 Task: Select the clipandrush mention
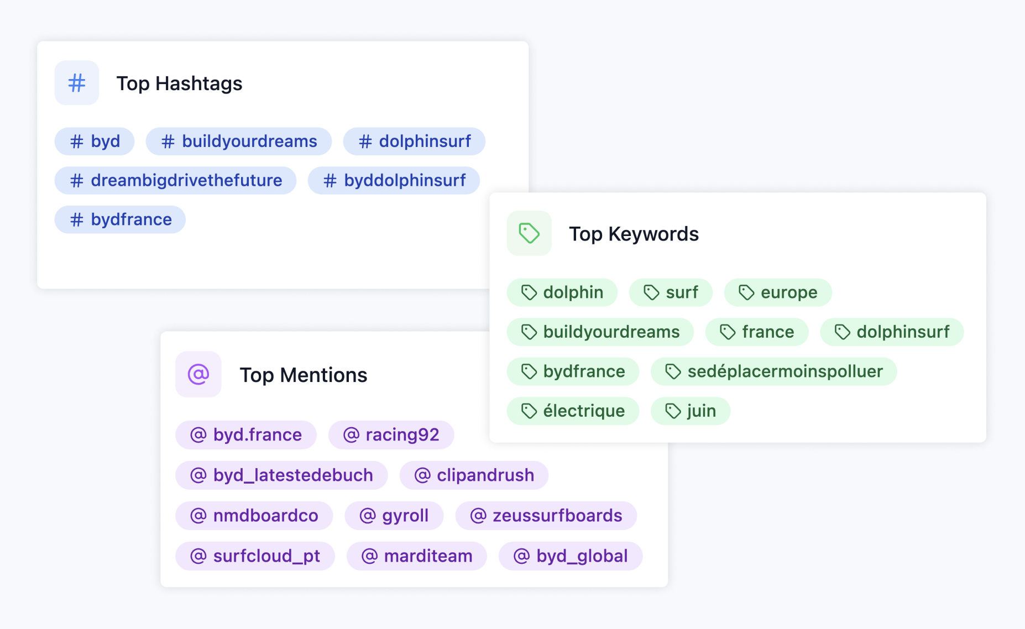474,475
